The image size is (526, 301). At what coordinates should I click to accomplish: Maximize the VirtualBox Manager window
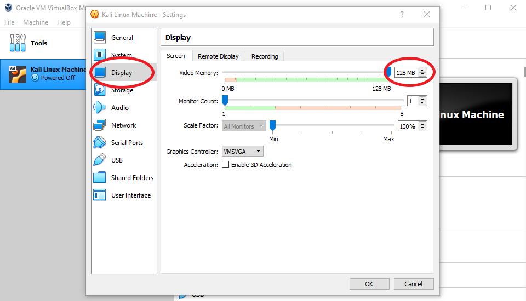click(x=488, y=8)
